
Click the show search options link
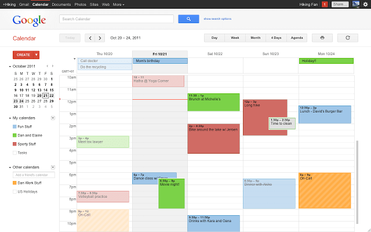coord(217,19)
